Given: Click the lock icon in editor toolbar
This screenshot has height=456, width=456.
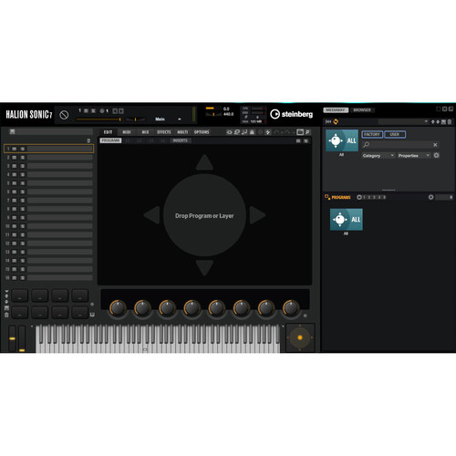Looking at the screenshot, I should tap(252, 132).
